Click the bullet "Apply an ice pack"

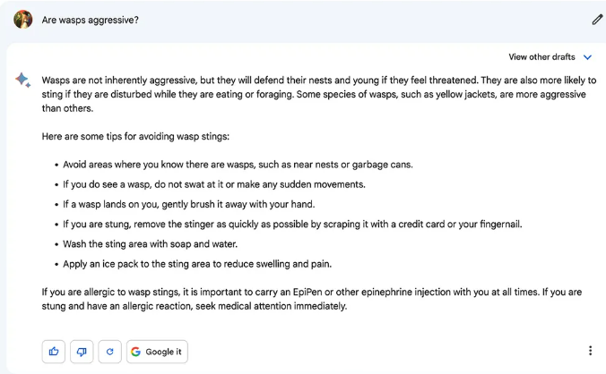point(197,264)
